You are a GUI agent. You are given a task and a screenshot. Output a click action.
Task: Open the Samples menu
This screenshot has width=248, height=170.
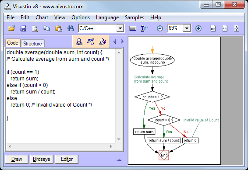click(135, 17)
